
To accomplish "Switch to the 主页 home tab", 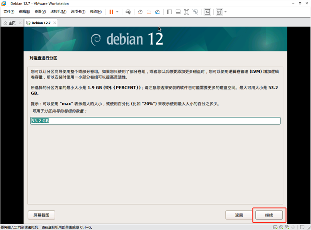I will pos(12,23).
